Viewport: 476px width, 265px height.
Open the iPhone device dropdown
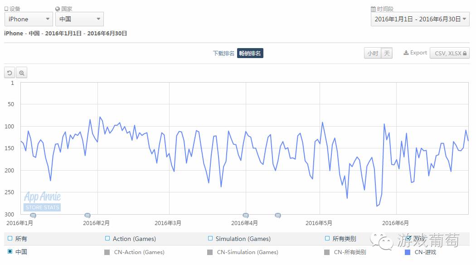pyautogui.click(x=28, y=19)
